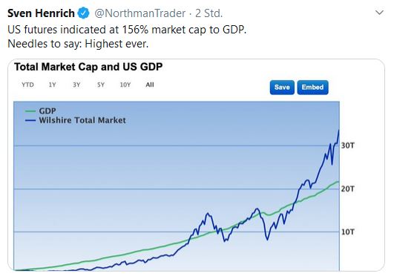Open the @NorthmanTrader handle link
The width and height of the screenshot is (394, 279).
(x=140, y=13)
